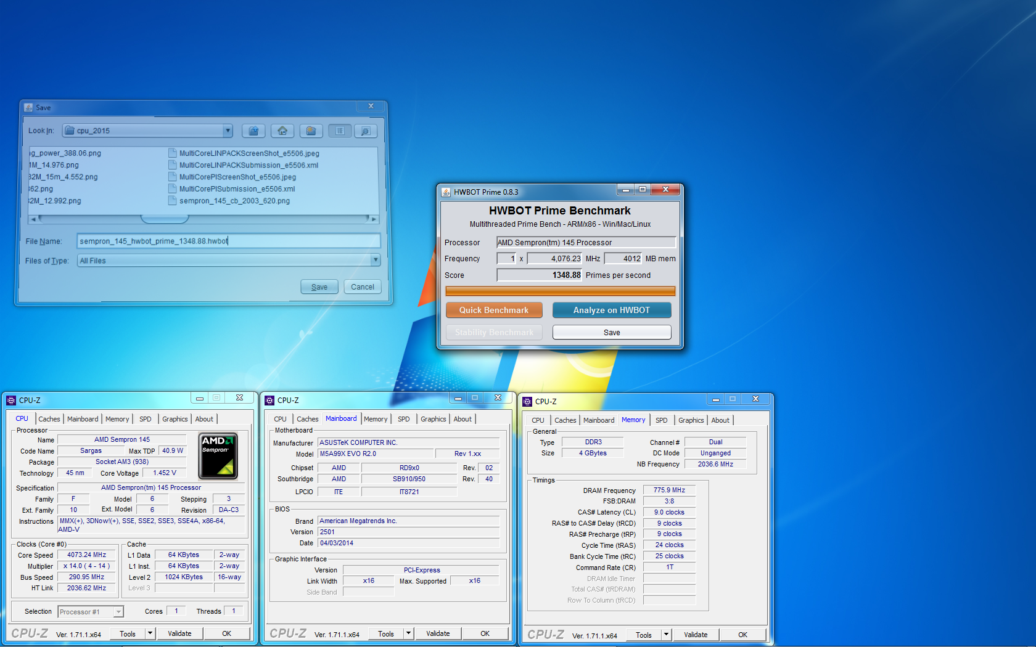1036x647 pixels.
Task: Click Stability Benchmark button
Action: coord(494,332)
